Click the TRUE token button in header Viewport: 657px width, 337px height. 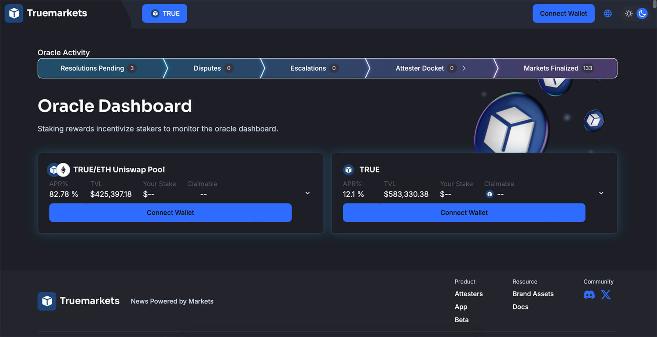click(165, 14)
